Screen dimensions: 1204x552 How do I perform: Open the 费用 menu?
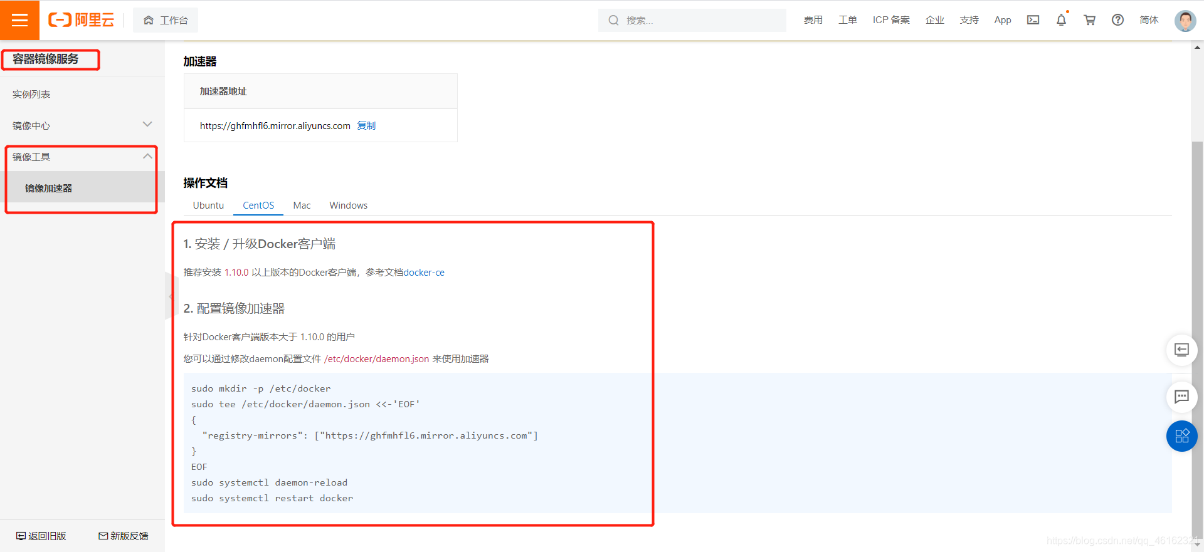tap(813, 20)
